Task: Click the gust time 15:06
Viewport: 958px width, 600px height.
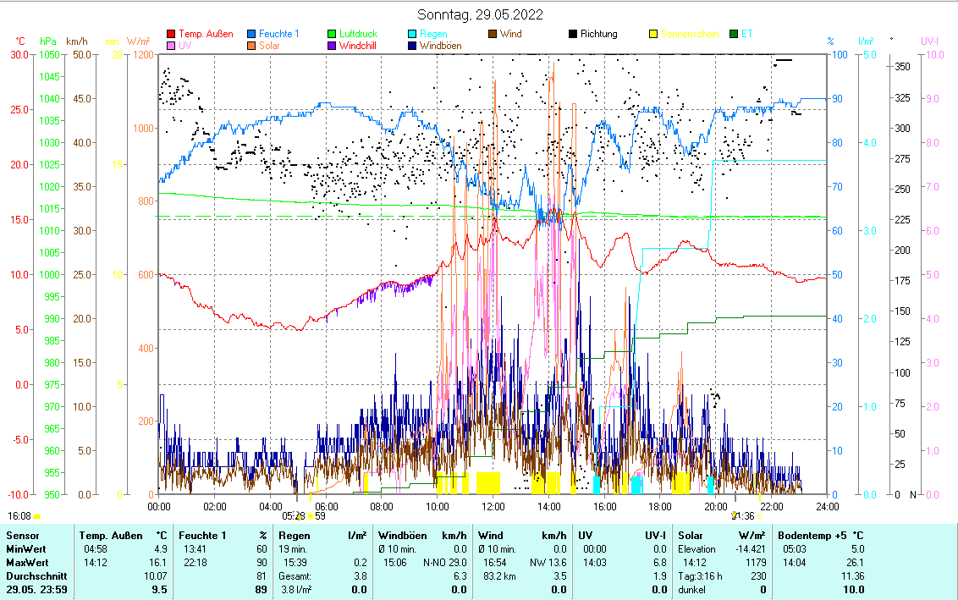Action: click(394, 563)
